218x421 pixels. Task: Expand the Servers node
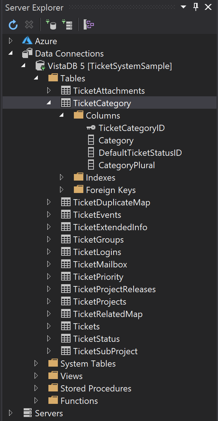[10, 413]
